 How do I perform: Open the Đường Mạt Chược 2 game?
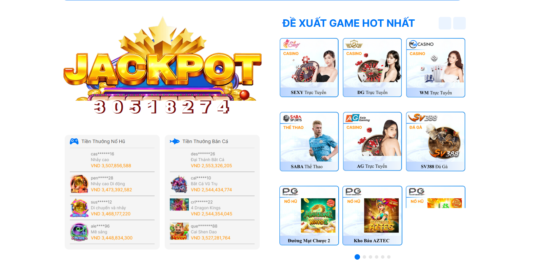click(x=309, y=216)
